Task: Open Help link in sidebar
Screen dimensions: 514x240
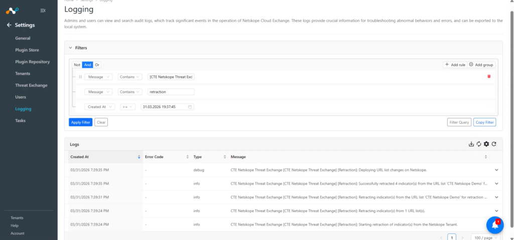Action: point(15,225)
